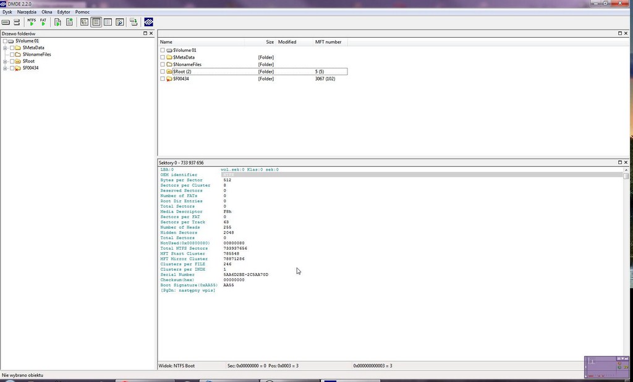Click the MFT number 3067 (102) cell
Viewport: 633px width, 382px height.
tap(325, 79)
